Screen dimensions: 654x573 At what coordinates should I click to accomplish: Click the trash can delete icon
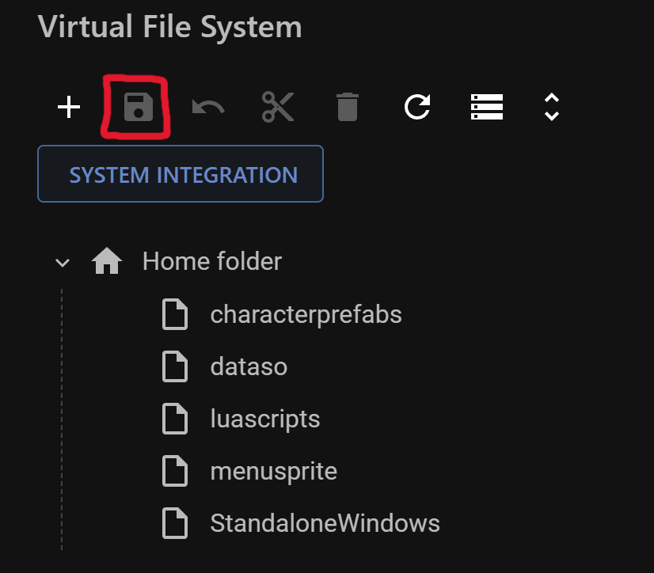click(x=348, y=107)
